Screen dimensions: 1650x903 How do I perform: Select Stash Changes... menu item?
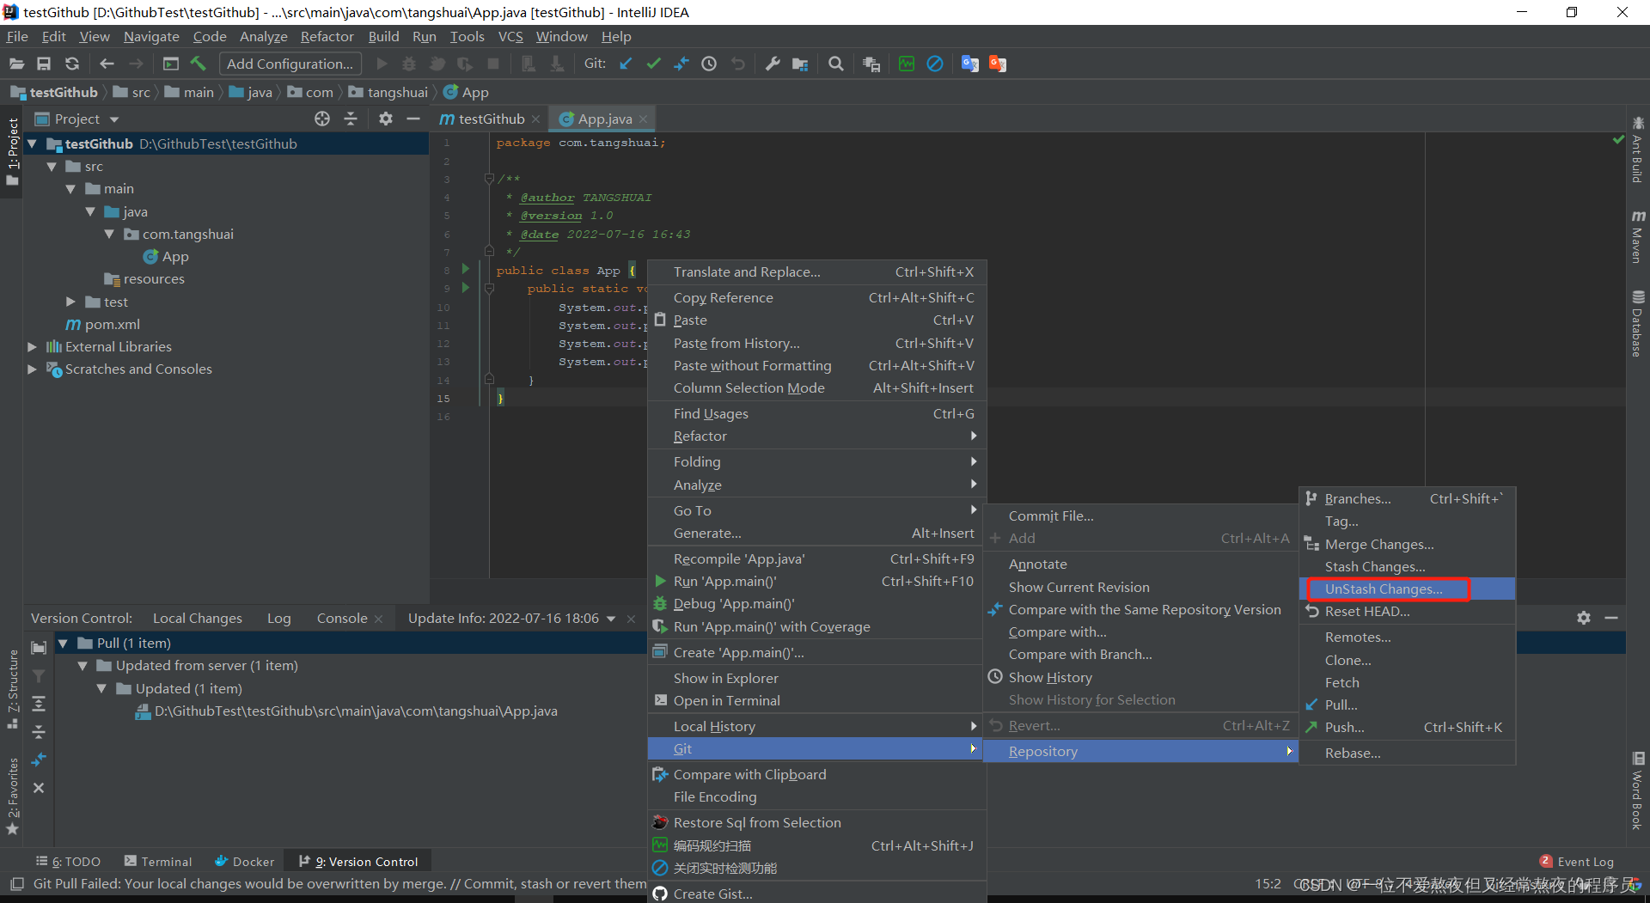(1407, 566)
